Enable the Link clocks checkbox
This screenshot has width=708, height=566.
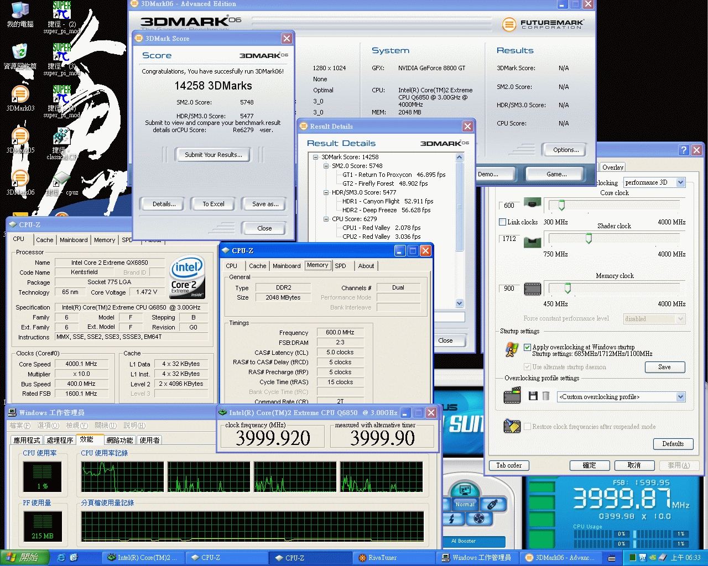(502, 222)
